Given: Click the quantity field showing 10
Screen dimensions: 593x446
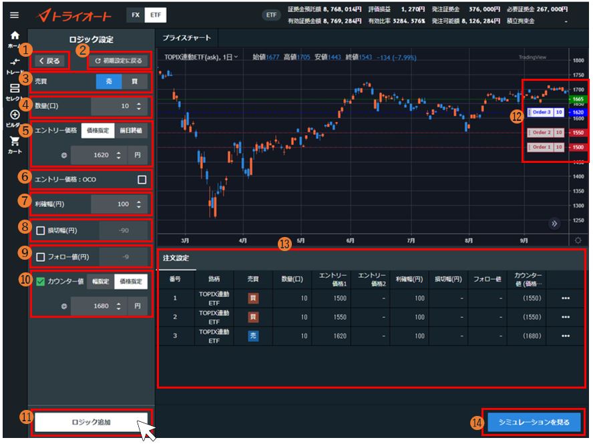Looking at the screenshot, I should click(x=119, y=106).
